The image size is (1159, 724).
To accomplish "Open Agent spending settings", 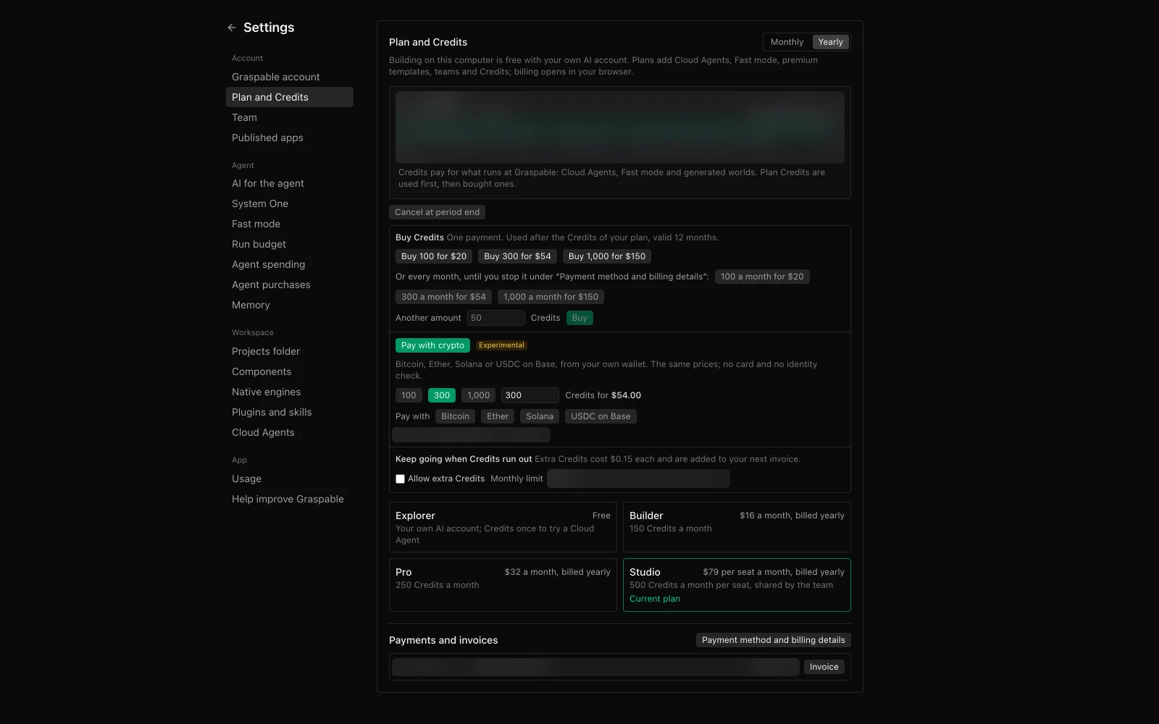I will [x=290, y=264].
